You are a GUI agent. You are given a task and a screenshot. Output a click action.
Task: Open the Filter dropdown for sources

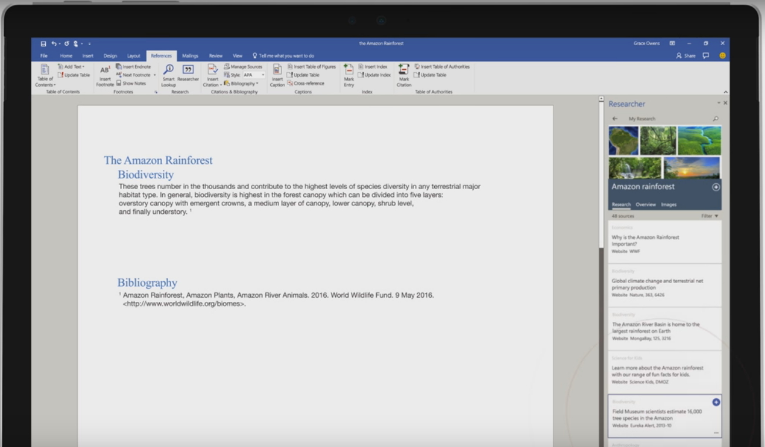710,216
